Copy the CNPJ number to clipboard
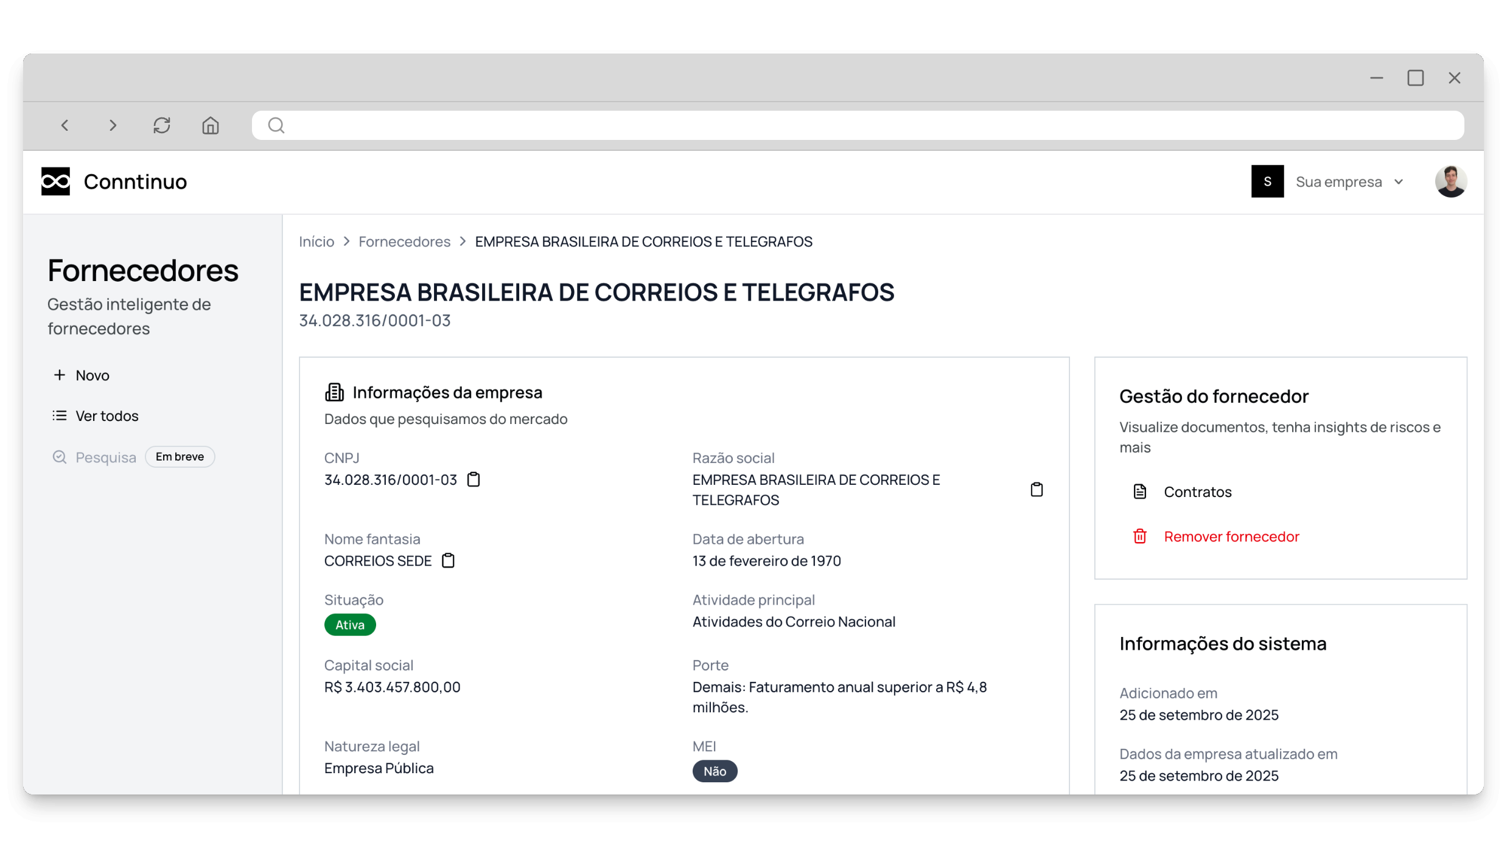 tap(474, 479)
